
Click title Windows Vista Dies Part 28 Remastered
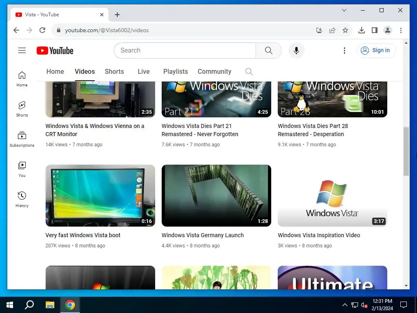[x=313, y=130]
